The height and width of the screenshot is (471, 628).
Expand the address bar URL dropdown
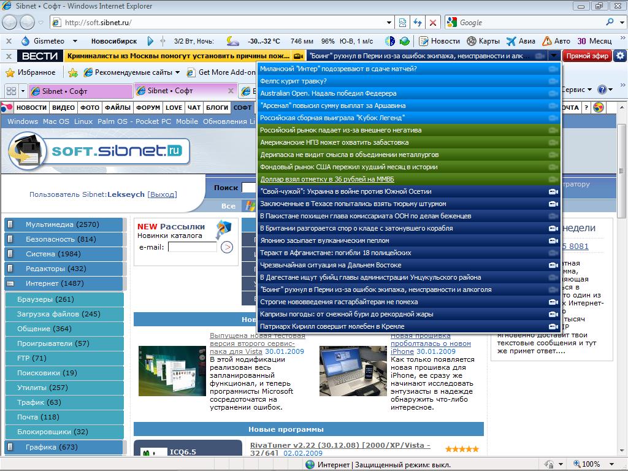coord(389,23)
